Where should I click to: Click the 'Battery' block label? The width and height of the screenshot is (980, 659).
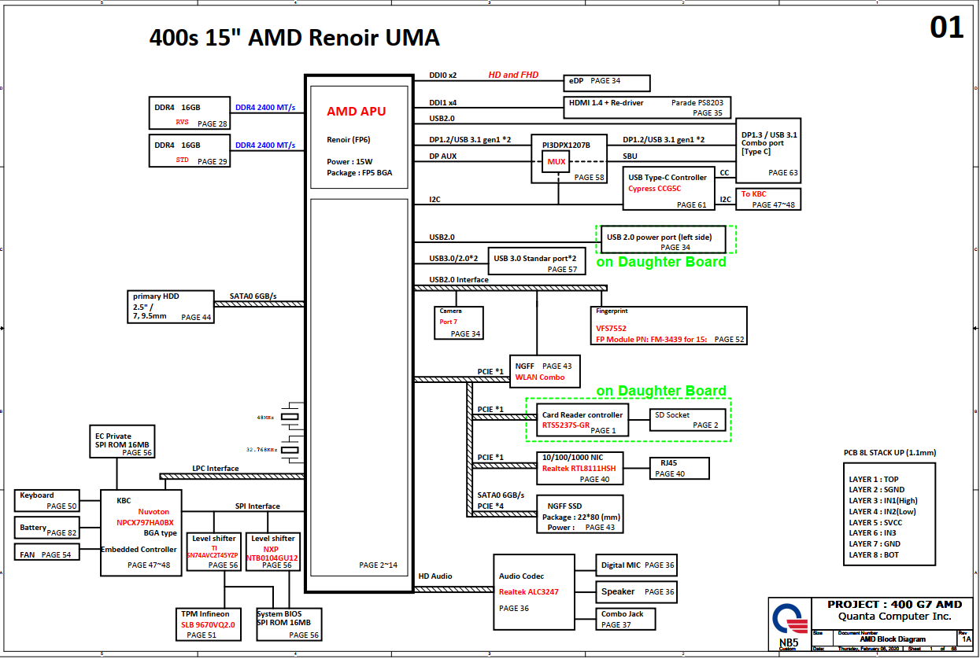pyautogui.click(x=33, y=528)
